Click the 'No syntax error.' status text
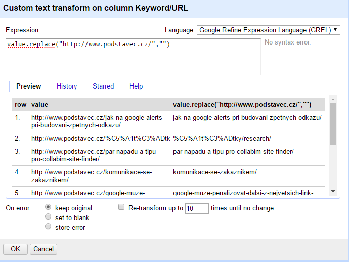 287,42
